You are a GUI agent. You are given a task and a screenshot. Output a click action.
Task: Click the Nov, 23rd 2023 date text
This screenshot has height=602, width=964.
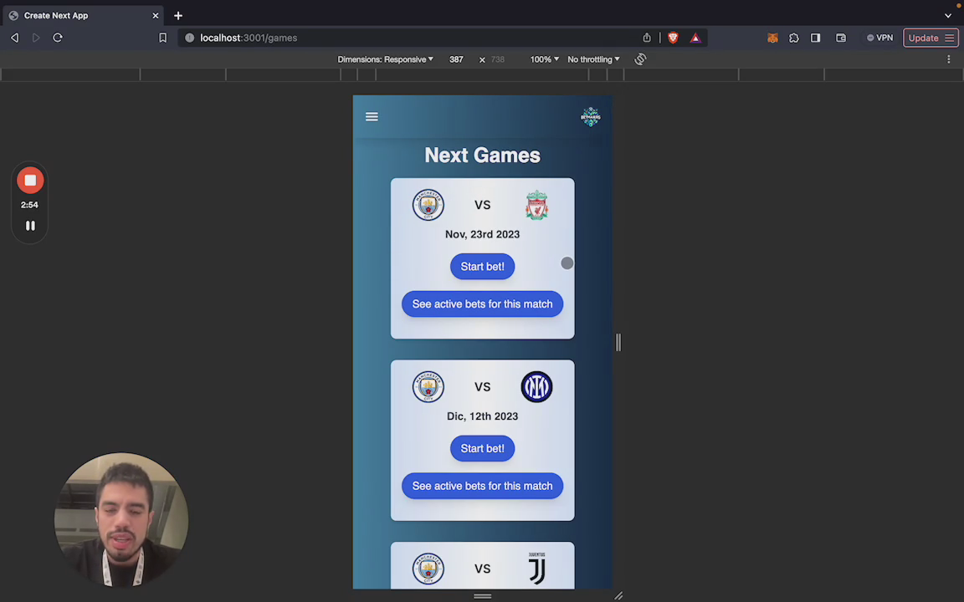(482, 235)
